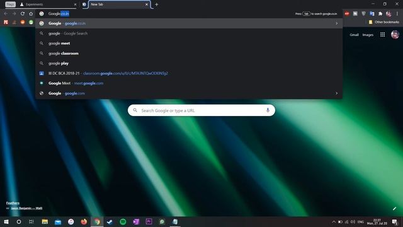This screenshot has height=227, width=403.
Task: Reload the current page
Action: [x=23, y=14]
